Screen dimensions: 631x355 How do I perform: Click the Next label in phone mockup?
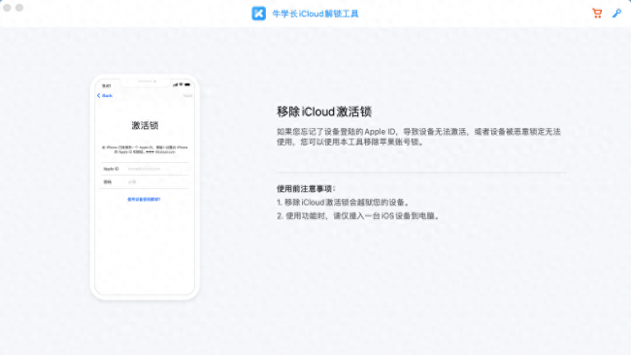click(187, 96)
